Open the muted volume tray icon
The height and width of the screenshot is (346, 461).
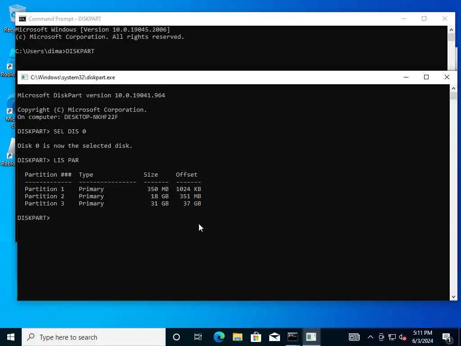coord(402,337)
